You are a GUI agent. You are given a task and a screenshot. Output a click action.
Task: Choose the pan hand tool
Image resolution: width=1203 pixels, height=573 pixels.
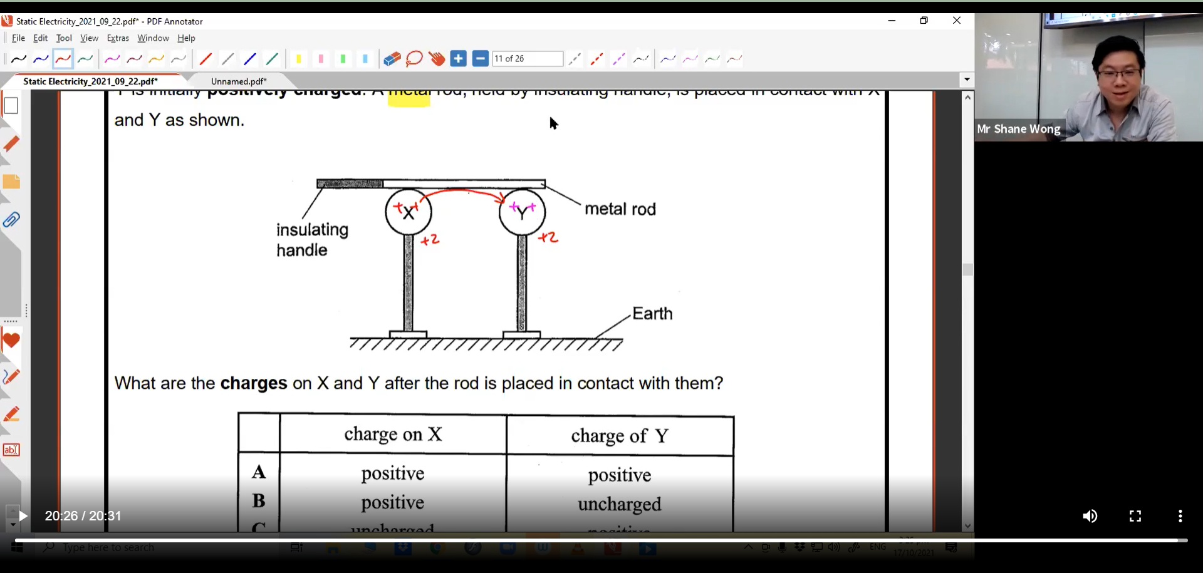tap(437, 59)
